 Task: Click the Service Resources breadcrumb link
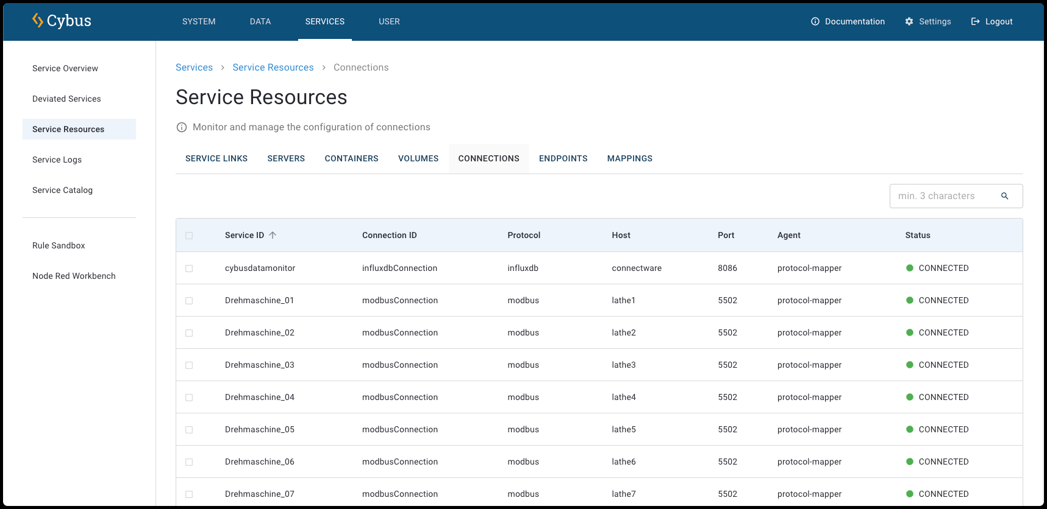click(x=273, y=68)
